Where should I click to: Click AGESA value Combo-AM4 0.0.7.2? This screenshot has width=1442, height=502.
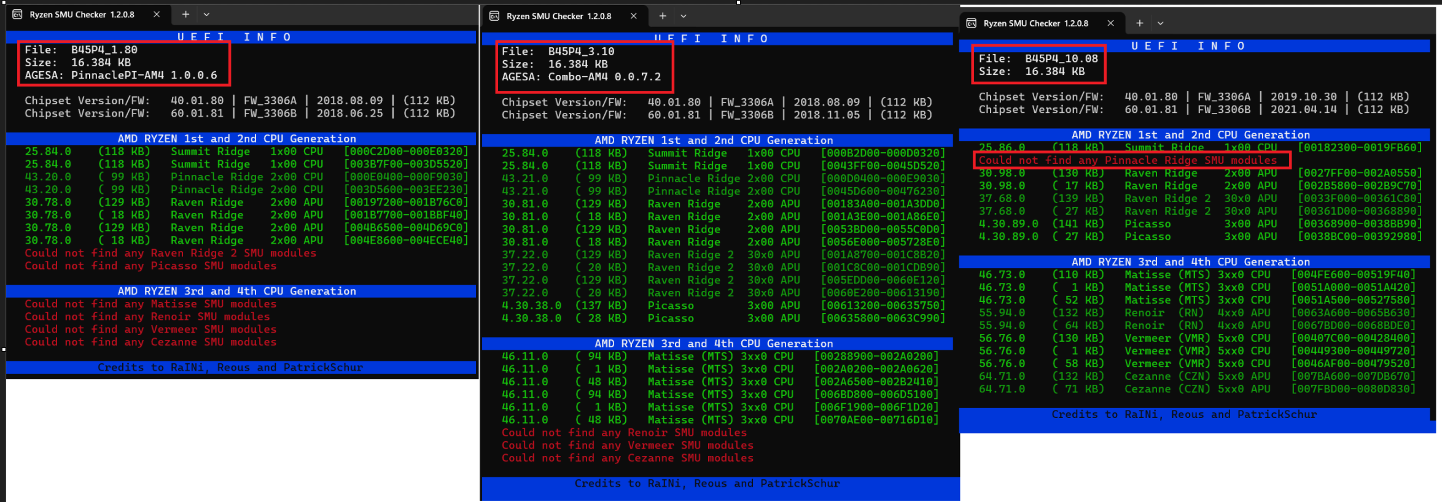tap(604, 77)
